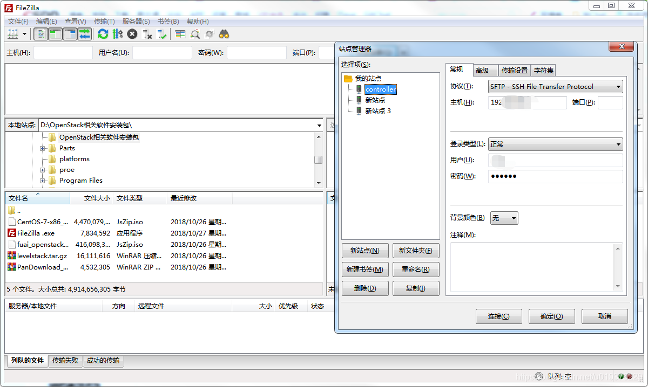Expand the proe folder in local tree
Image resolution: width=648 pixels, height=387 pixels.
42,170
